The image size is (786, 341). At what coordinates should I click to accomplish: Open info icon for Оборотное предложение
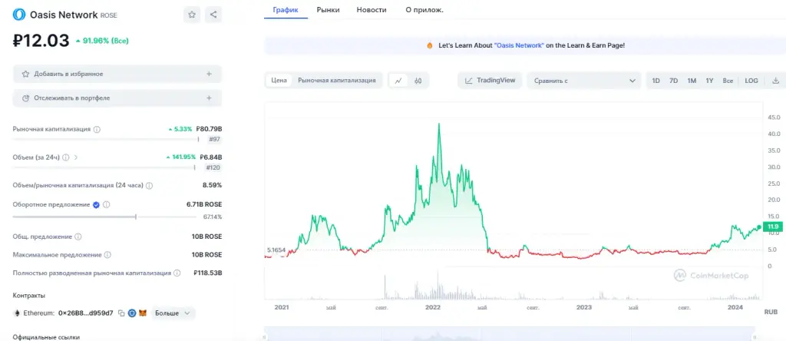pos(107,204)
